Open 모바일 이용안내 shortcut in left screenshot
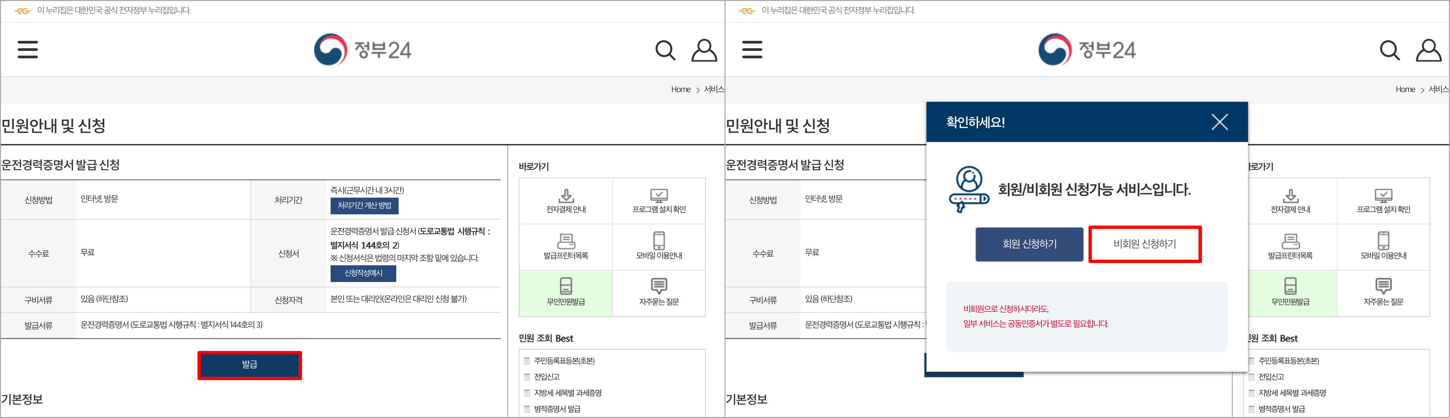1450x418 pixels. (659, 247)
